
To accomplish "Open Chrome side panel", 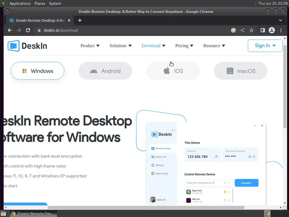I will click(x=263, y=30).
